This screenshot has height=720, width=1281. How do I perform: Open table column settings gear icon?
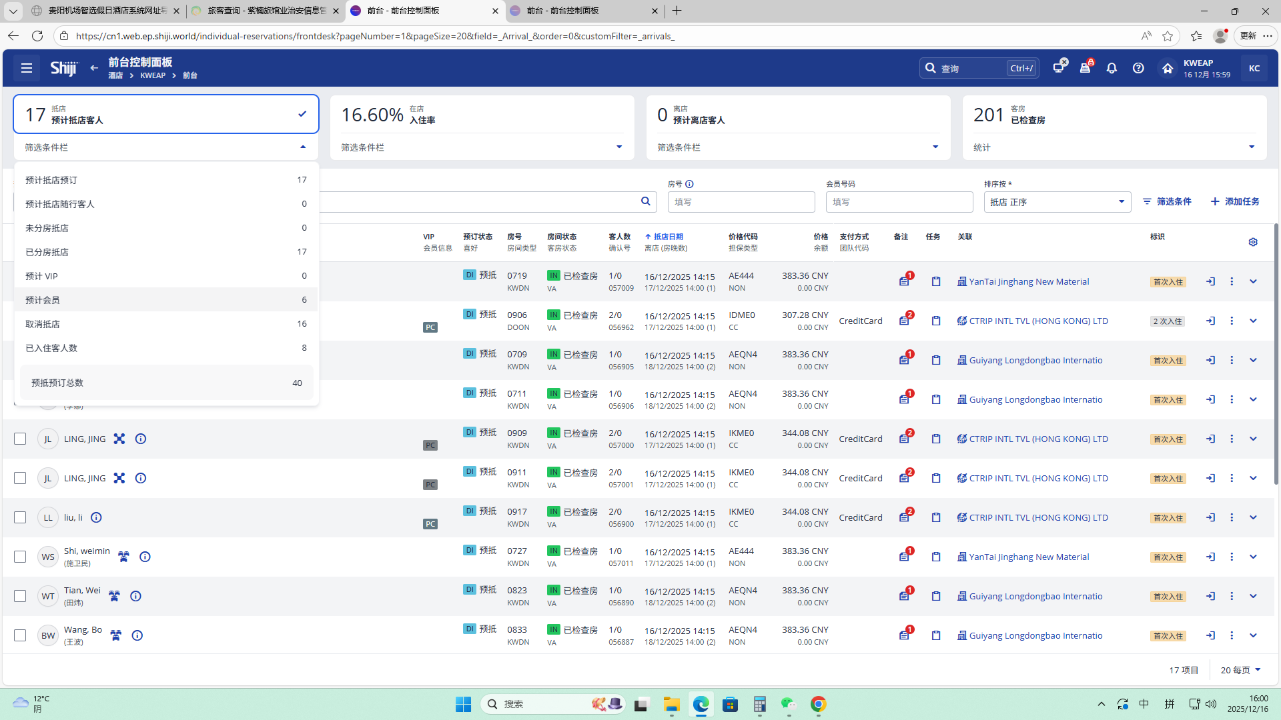click(1253, 242)
